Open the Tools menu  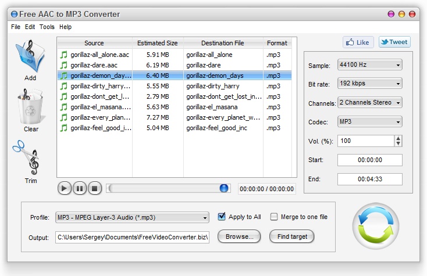pyautogui.click(x=47, y=27)
